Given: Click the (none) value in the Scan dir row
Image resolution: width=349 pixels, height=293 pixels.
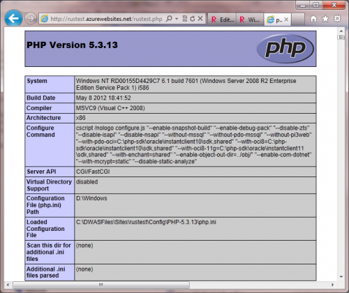Looking at the screenshot, I should coord(84,246).
